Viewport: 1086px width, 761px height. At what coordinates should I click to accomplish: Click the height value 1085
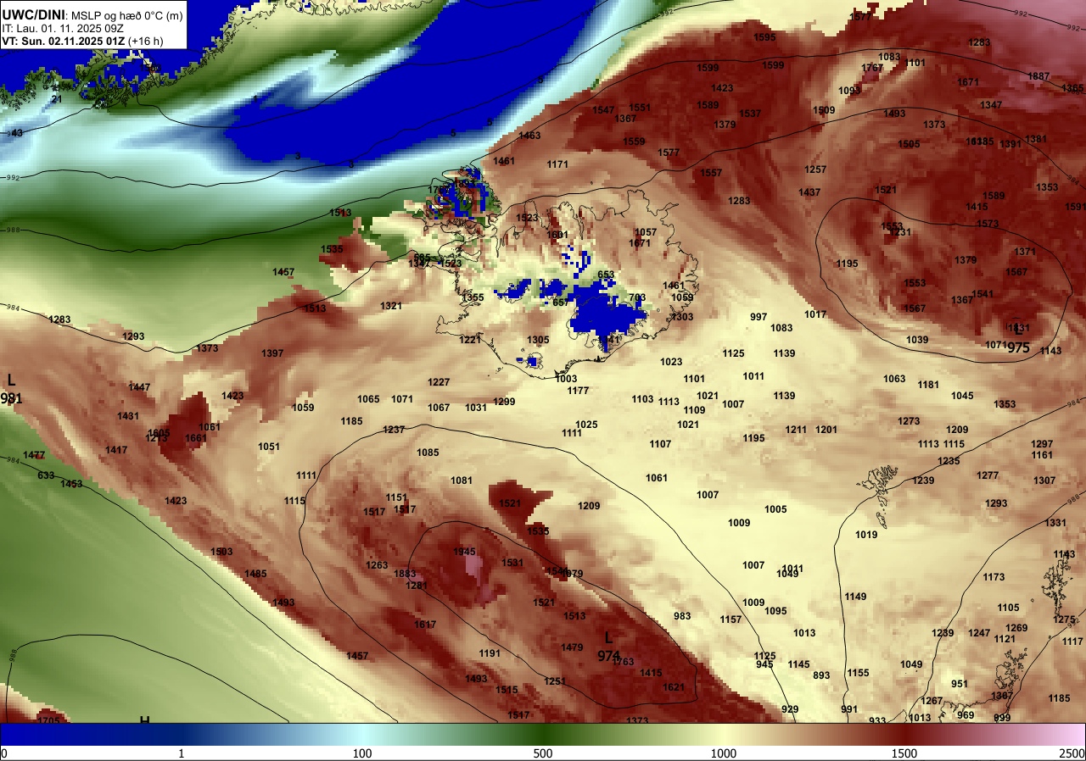tap(428, 453)
